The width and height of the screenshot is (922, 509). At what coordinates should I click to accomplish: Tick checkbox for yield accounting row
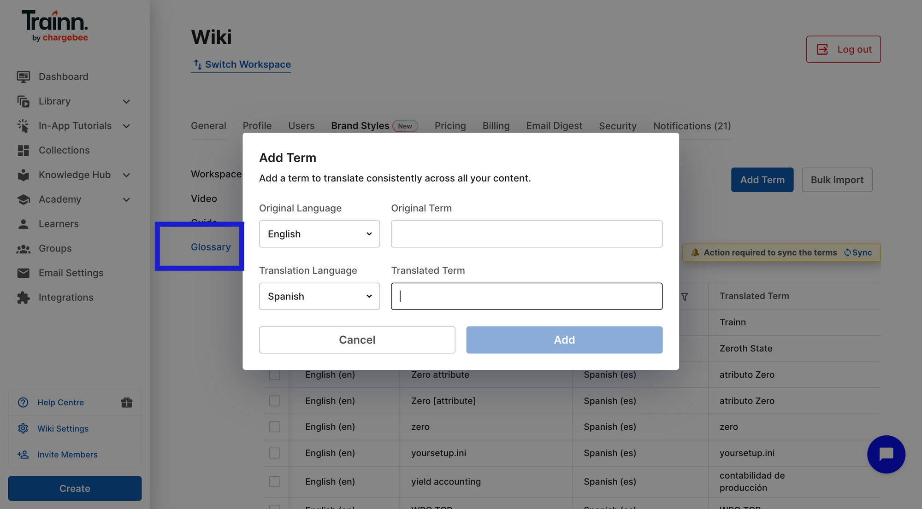click(x=275, y=481)
